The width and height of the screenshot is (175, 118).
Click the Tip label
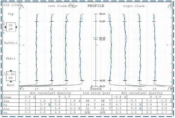coord(11,14)
